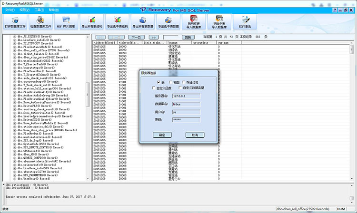
Task: Click the 确定 button in dialog
Action: pyautogui.click(x=162, y=135)
